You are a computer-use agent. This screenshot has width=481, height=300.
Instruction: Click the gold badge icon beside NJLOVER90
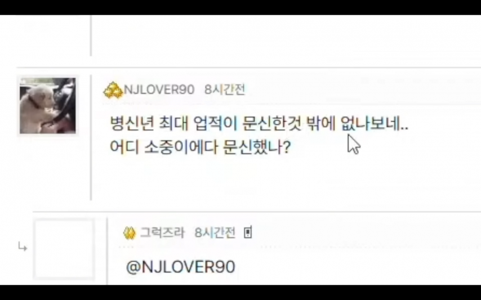113,90
